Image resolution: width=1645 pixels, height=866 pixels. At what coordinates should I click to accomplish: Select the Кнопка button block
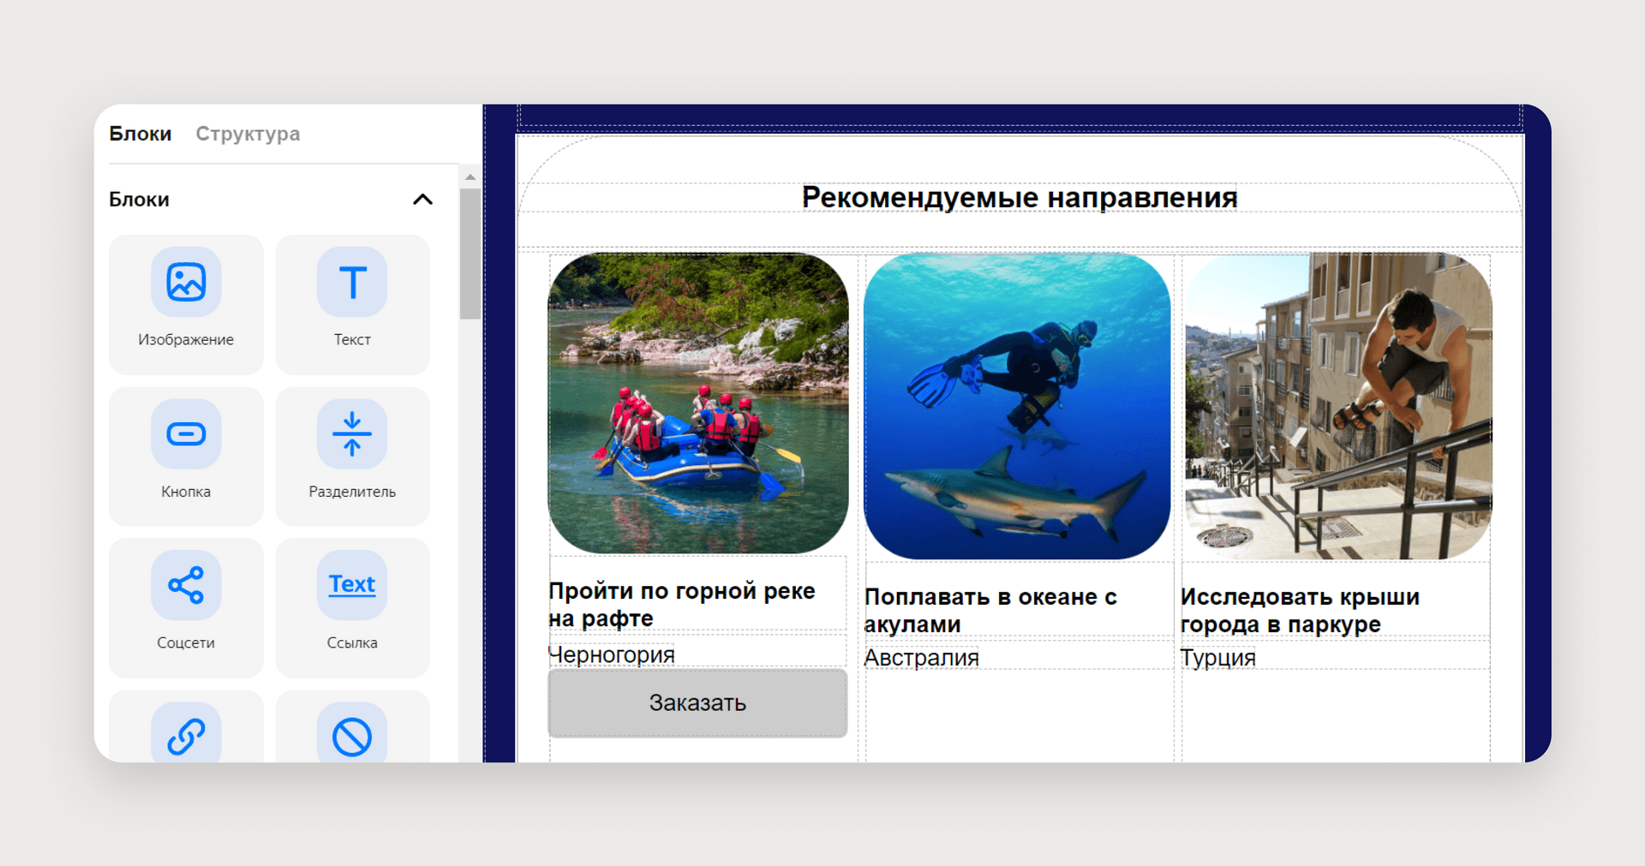tap(186, 456)
